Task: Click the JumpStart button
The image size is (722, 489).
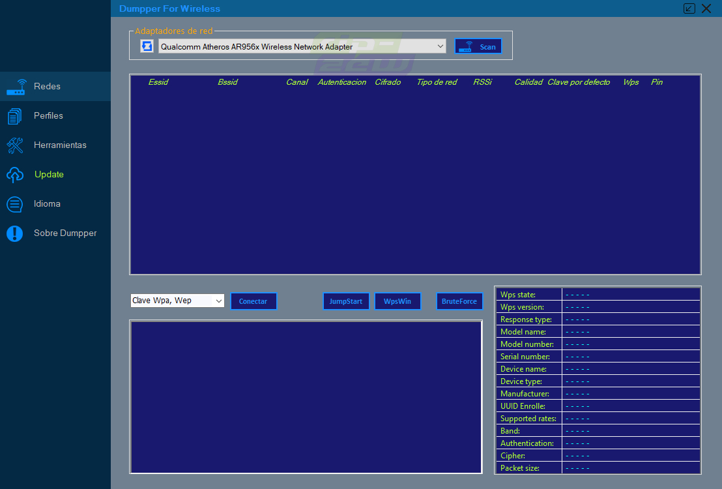Action: pos(346,301)
